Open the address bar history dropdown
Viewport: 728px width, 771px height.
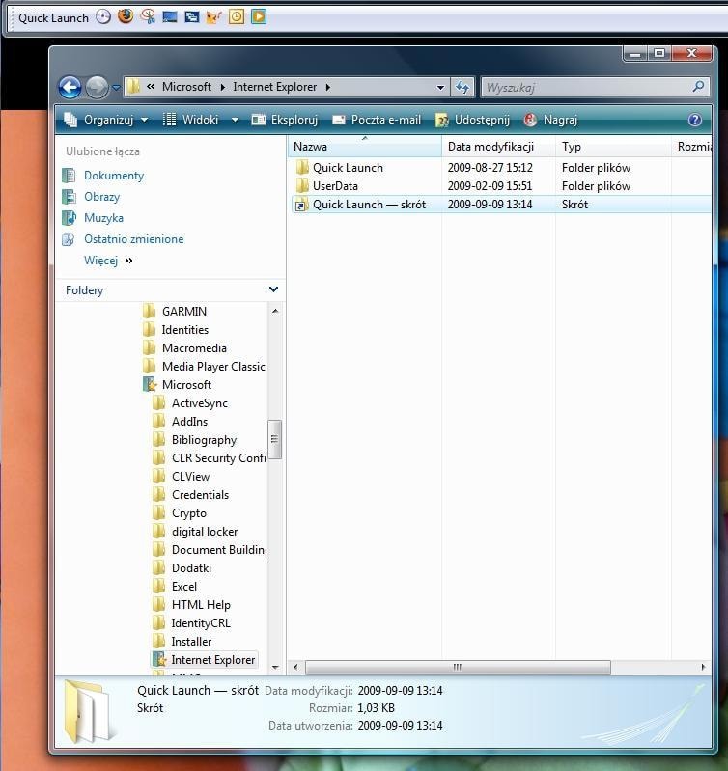click(440, 88)
